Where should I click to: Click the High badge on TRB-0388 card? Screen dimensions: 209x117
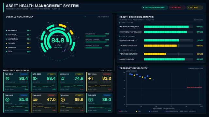(79, 95)
